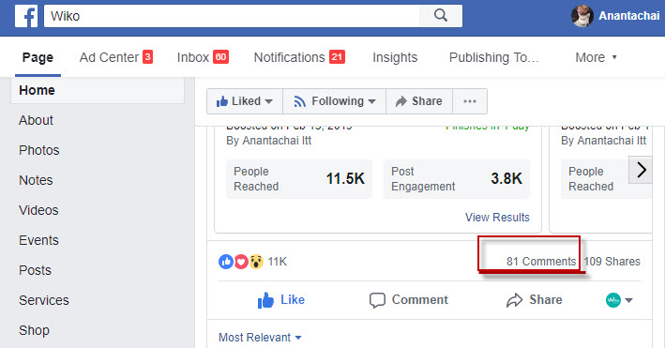Click the page Share button near Following
665x348 pixels.
pos(419,101)
